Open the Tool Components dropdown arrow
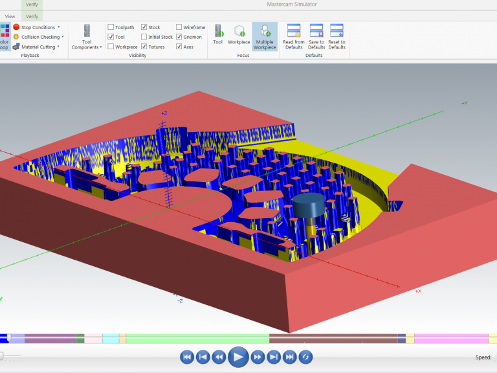This screenshot has width=497, height=373. (101, 47)
